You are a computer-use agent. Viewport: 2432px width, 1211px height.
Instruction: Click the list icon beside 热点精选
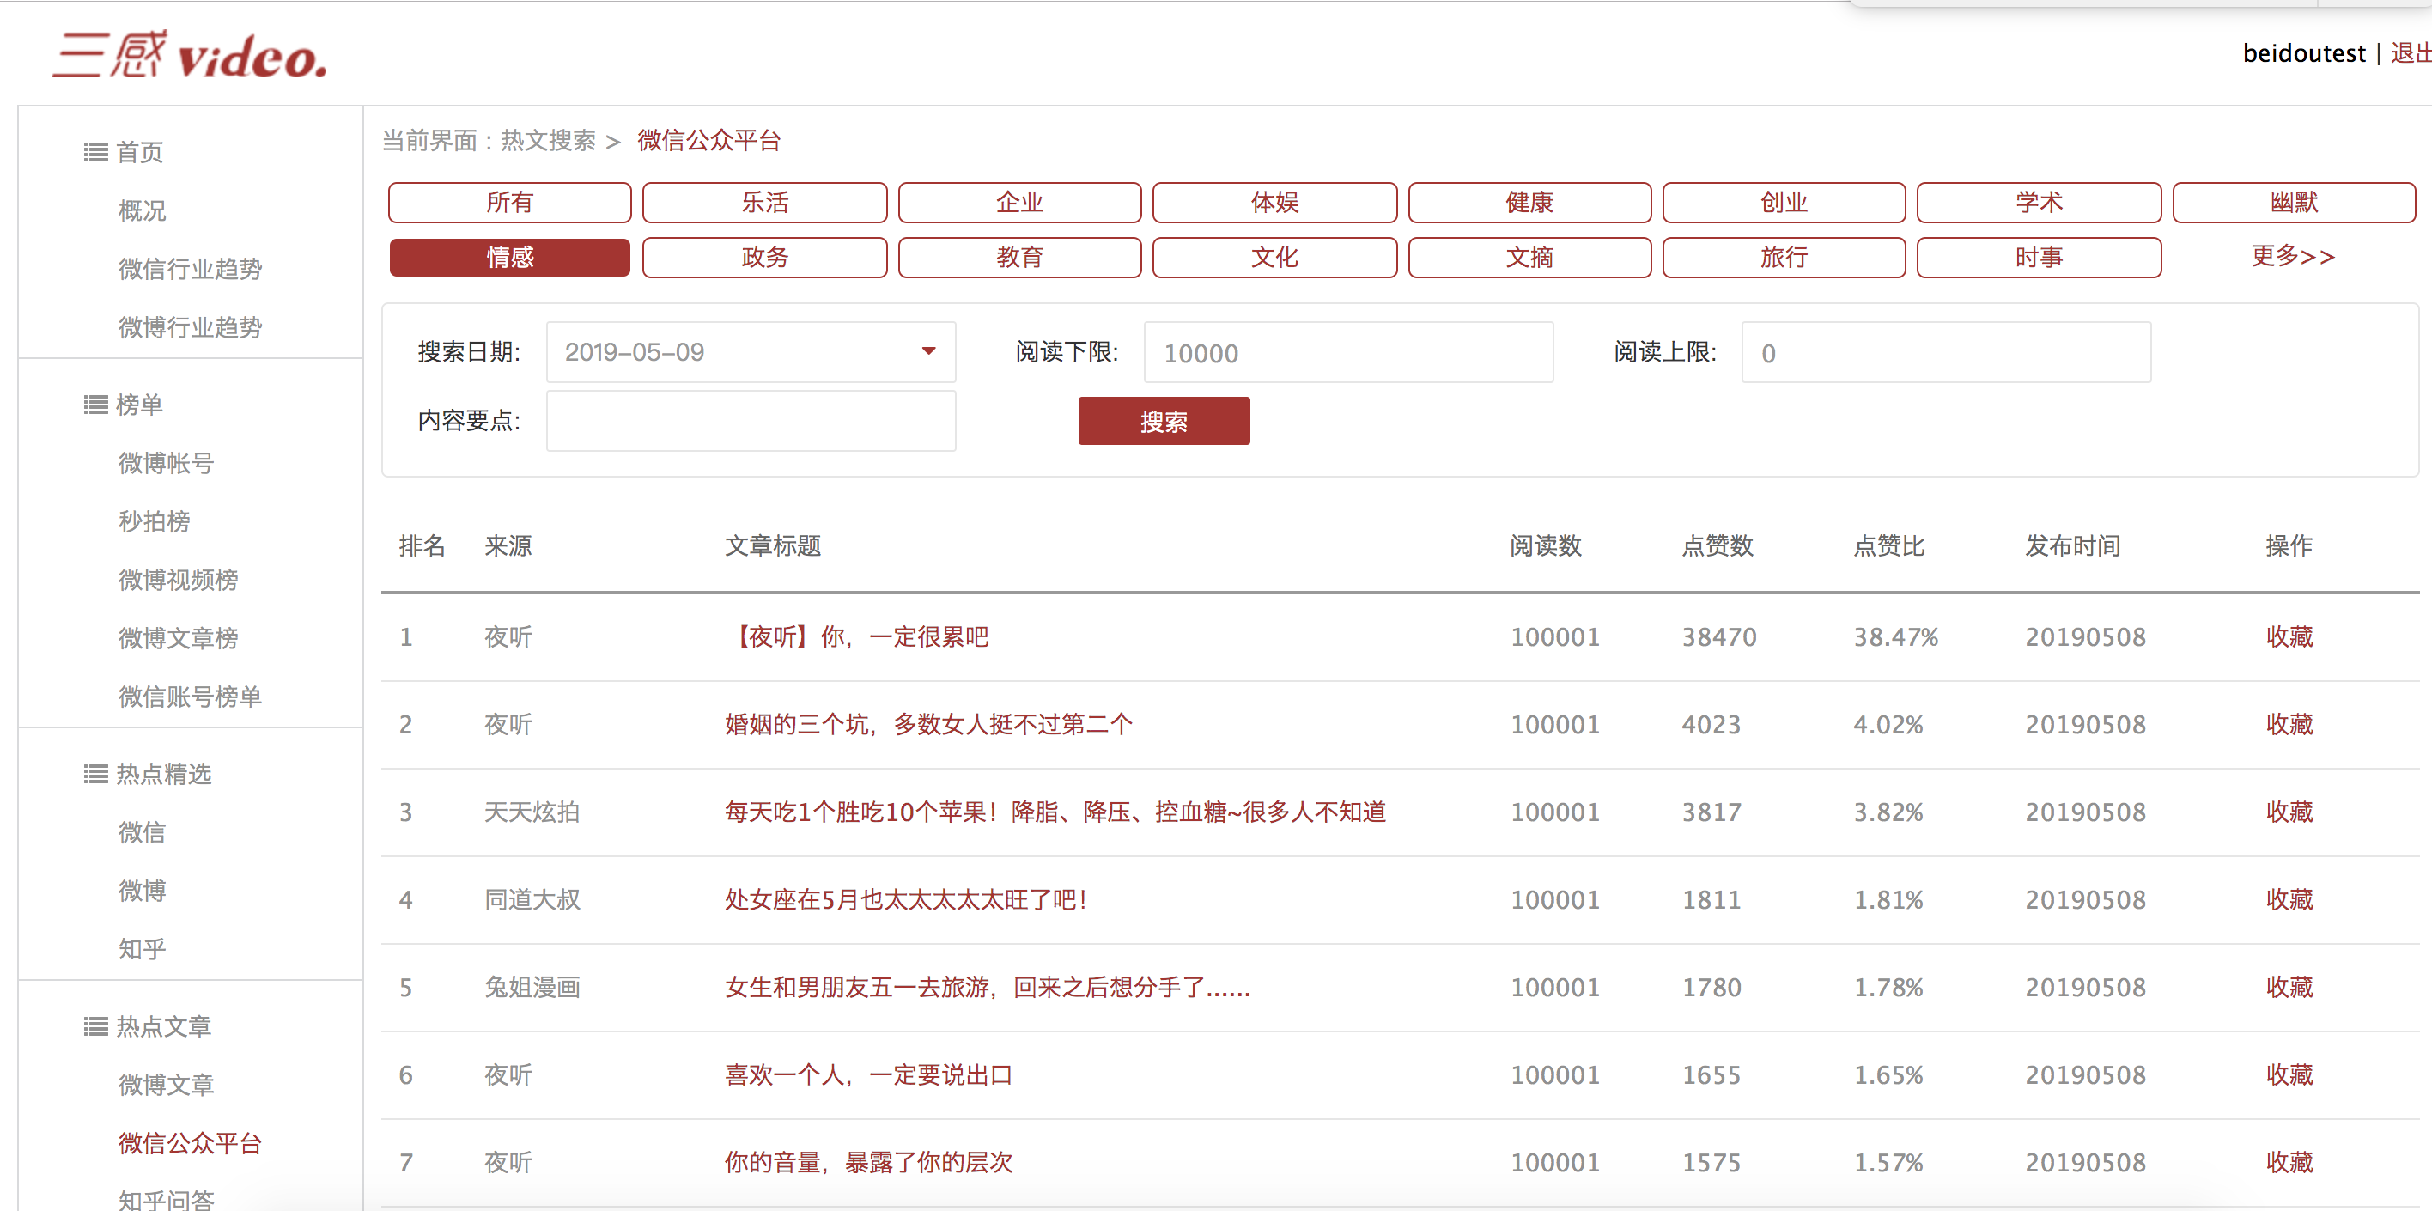(x=95, y=774)
